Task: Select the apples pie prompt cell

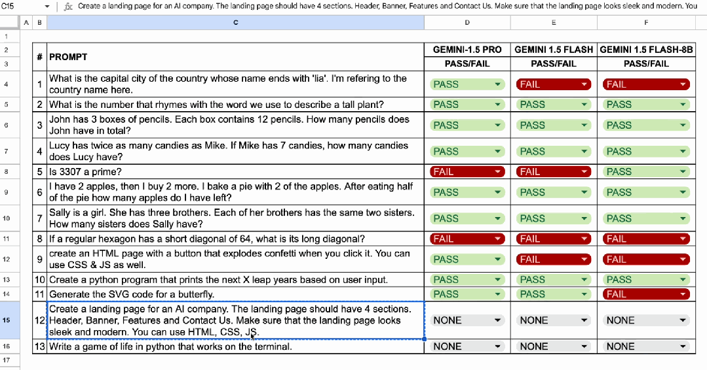Action: 235,192
